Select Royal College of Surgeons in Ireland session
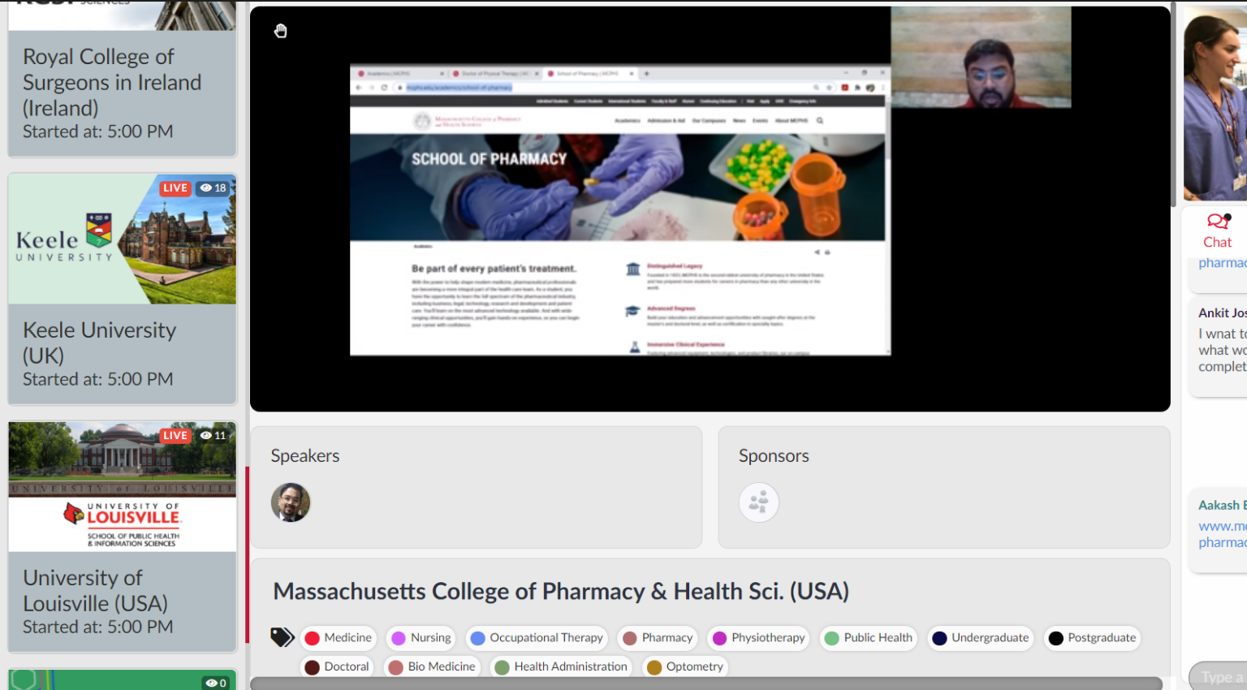 click(x=112, y=82)
